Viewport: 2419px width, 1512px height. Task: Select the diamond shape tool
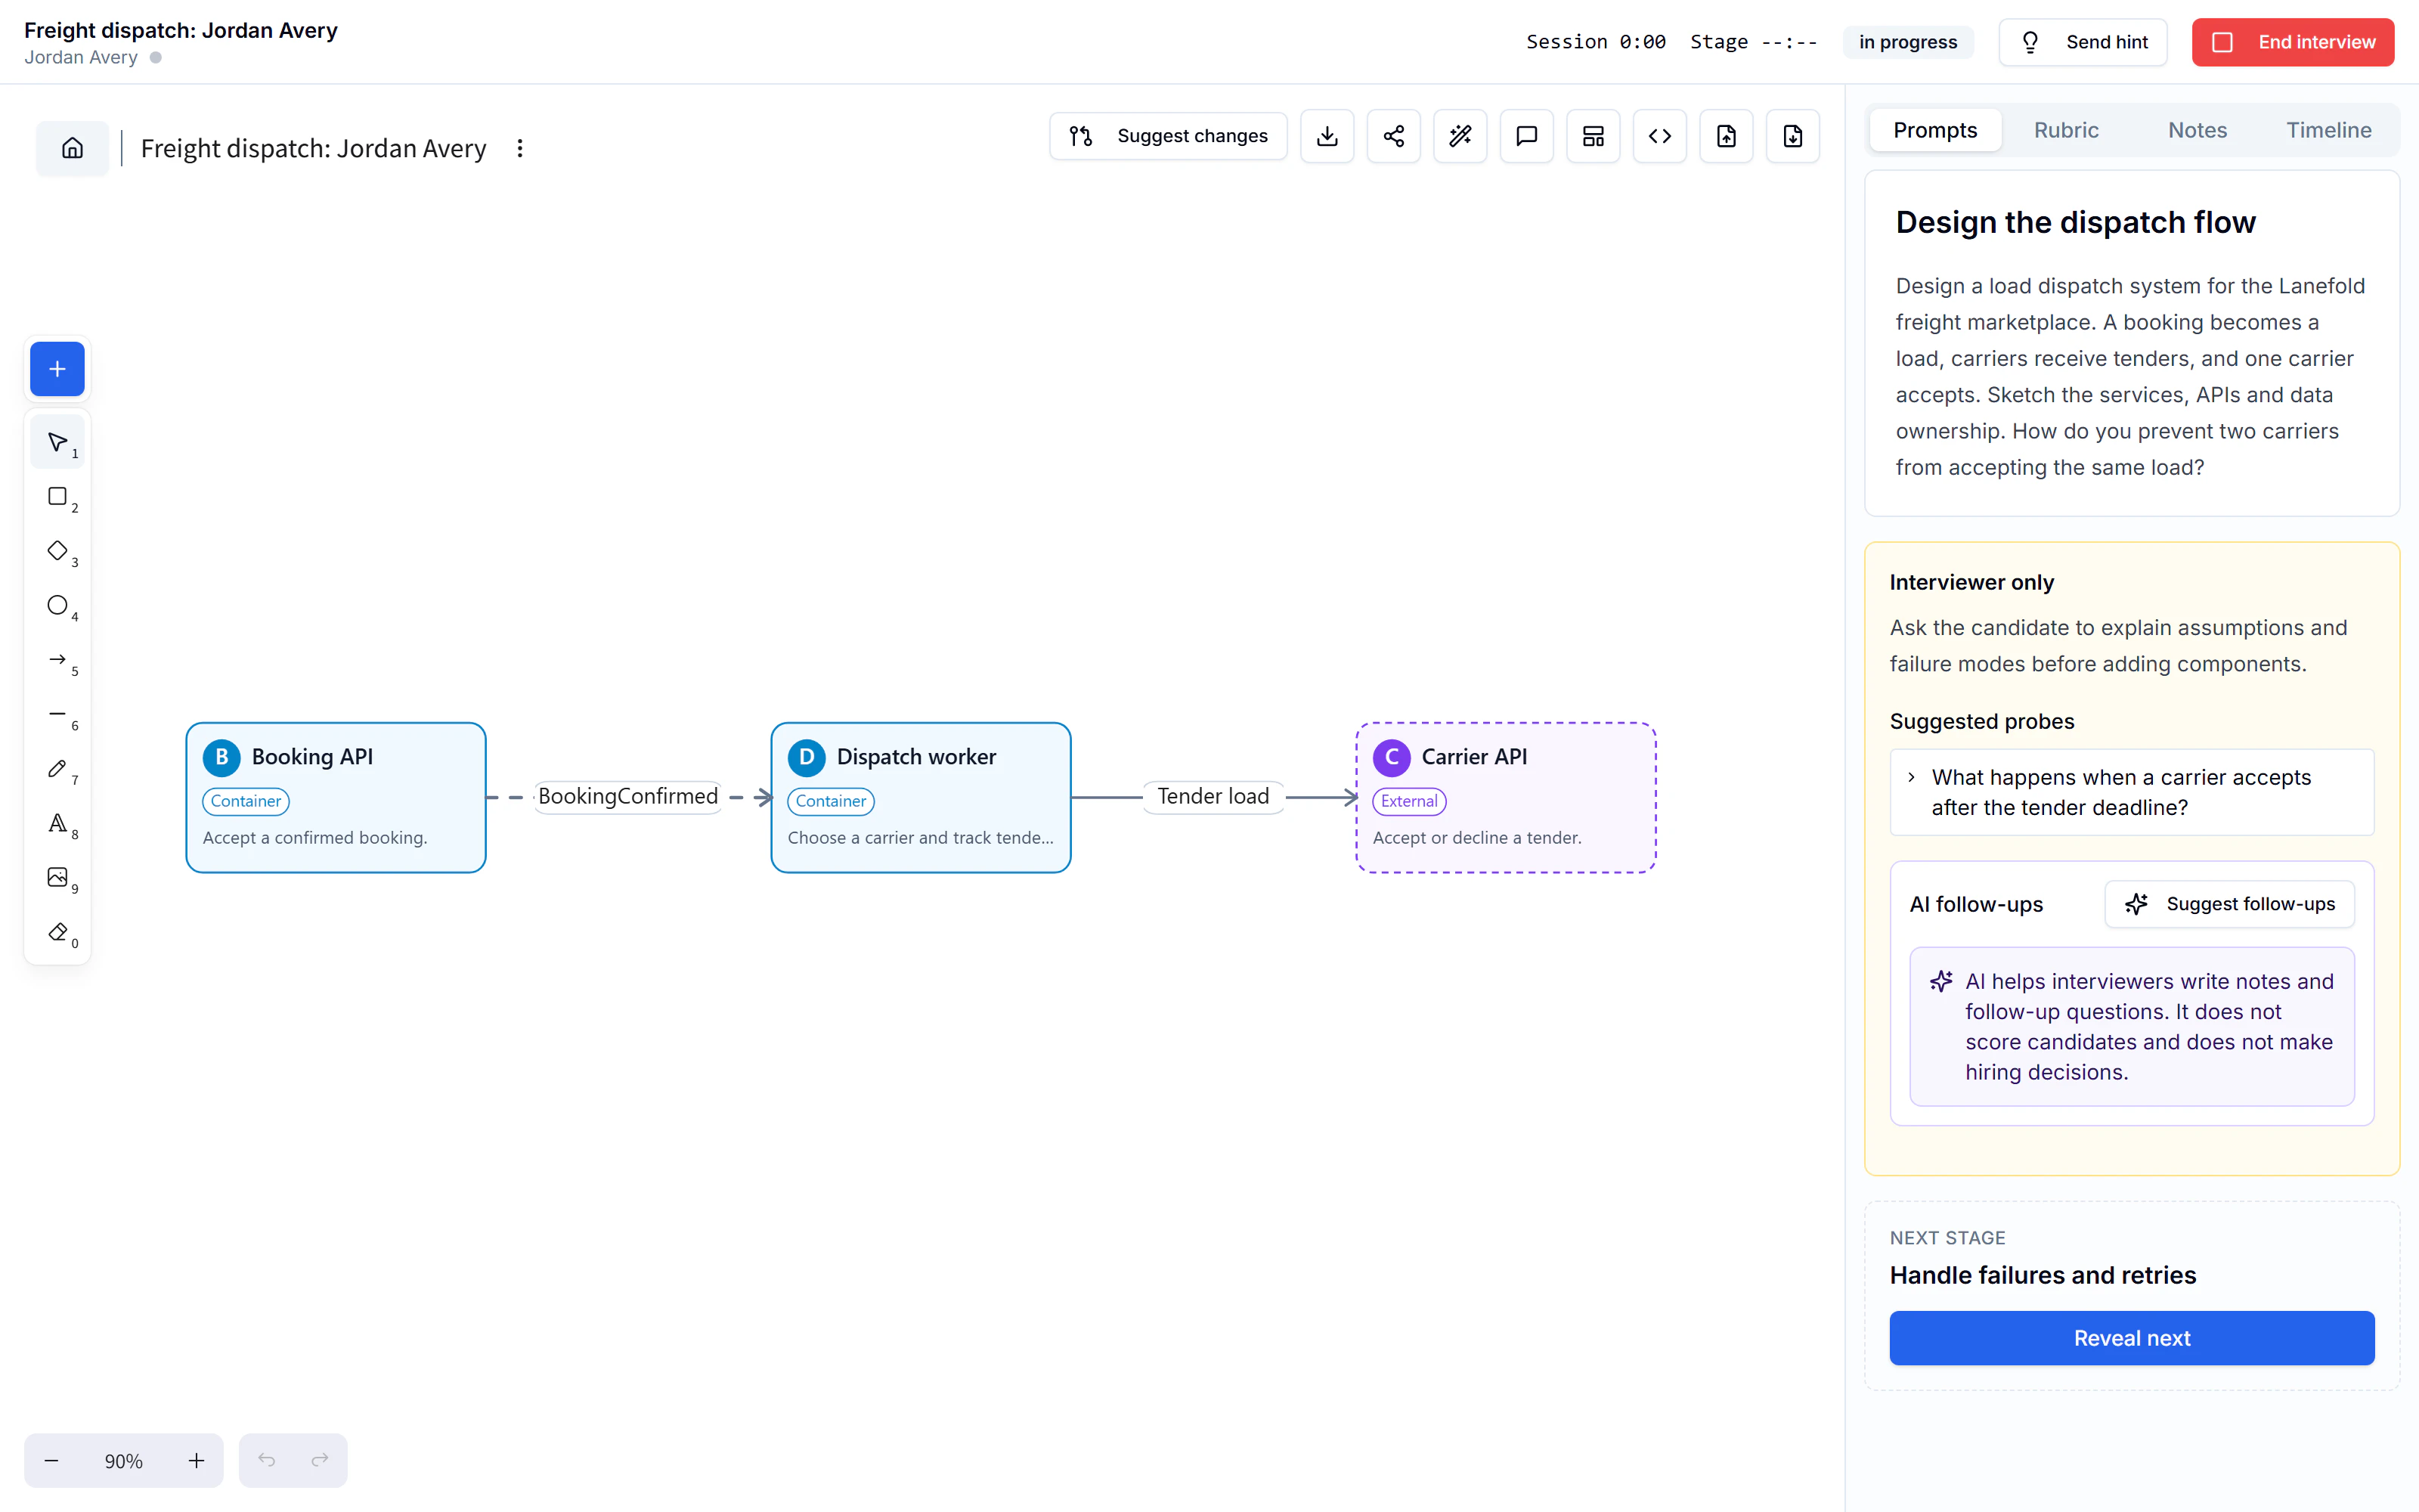58,551
